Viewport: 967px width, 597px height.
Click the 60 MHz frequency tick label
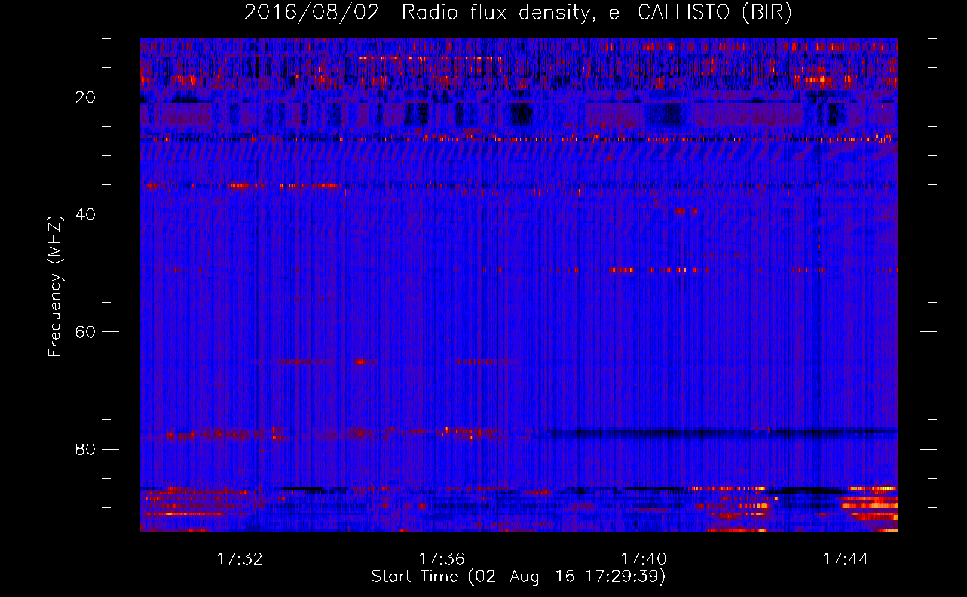pos(86,332)
